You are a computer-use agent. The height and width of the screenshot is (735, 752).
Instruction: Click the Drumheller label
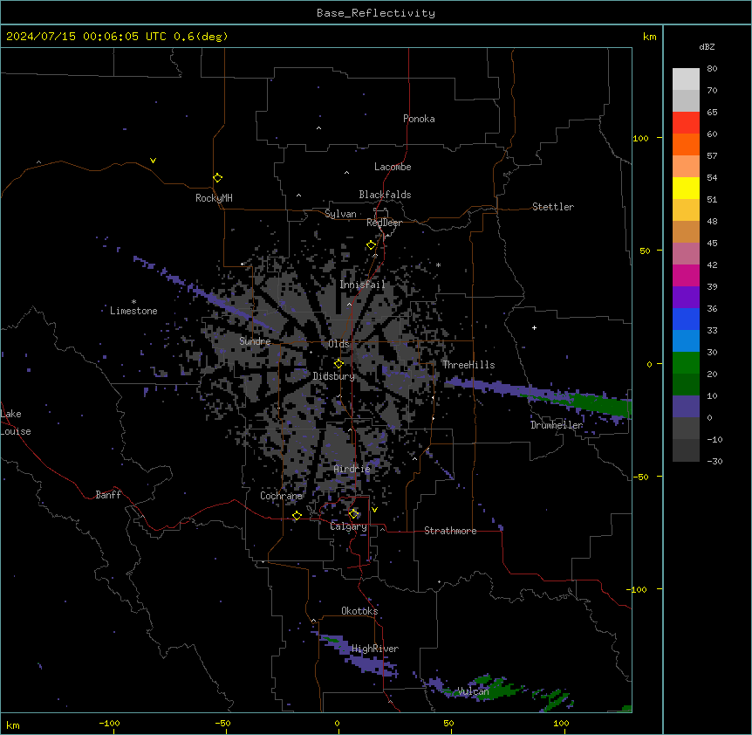click(x=557, y=425)
